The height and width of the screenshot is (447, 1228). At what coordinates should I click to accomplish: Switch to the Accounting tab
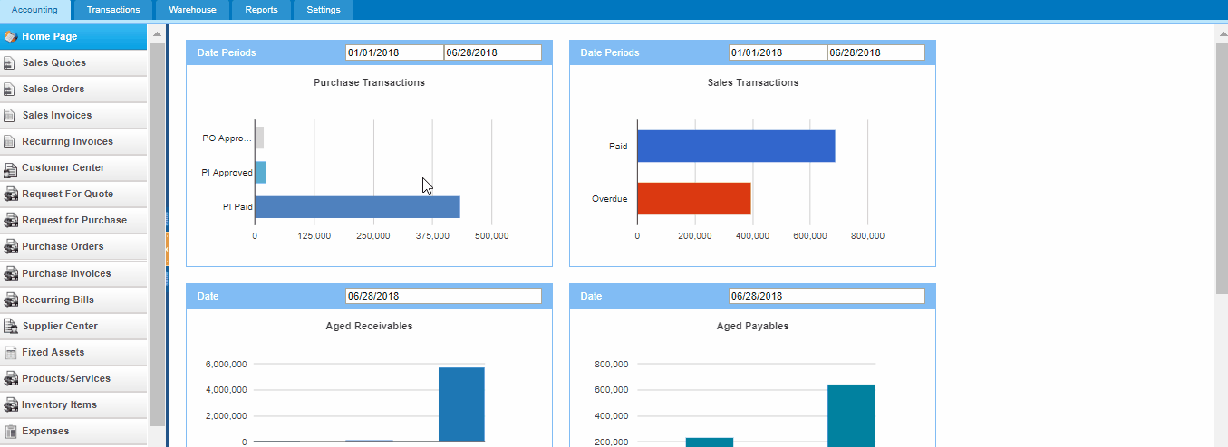click(34, 10)
